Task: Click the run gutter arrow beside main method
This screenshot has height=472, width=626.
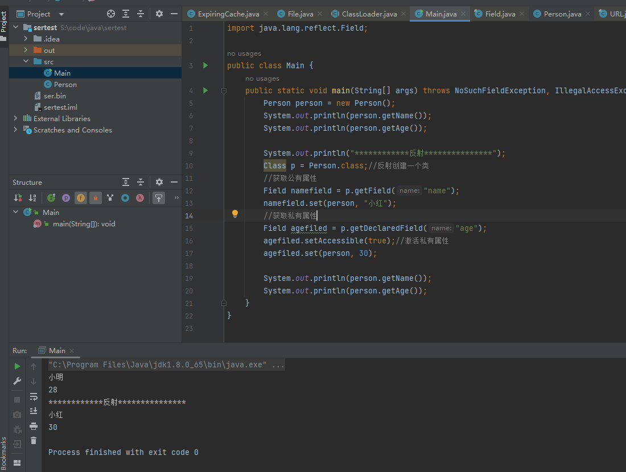Action: click(205, 90)
